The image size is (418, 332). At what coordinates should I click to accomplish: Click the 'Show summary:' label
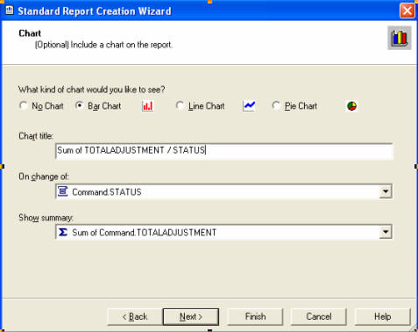coord(46,218)
